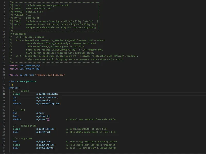The width and height of the screenshot is (206, 154).
Task: Click the member 'm_firstTick'
Action: point(44,132)
